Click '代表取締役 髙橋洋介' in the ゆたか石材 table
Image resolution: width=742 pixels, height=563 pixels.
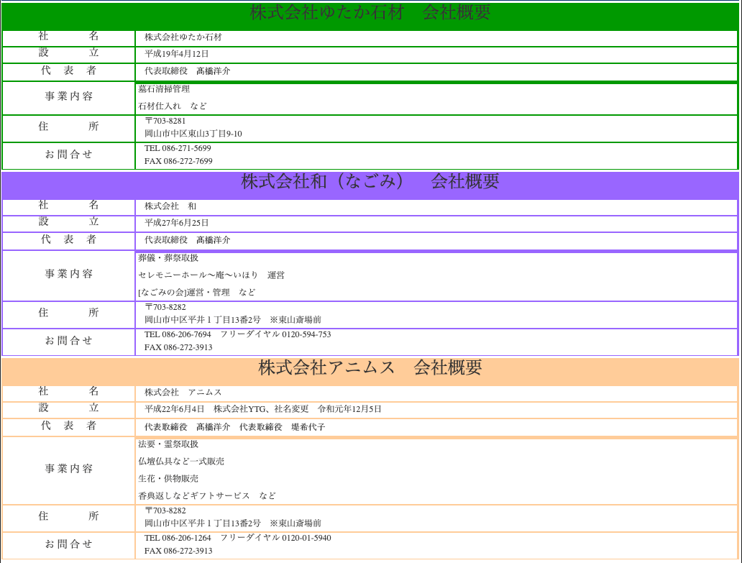(188, 71)
